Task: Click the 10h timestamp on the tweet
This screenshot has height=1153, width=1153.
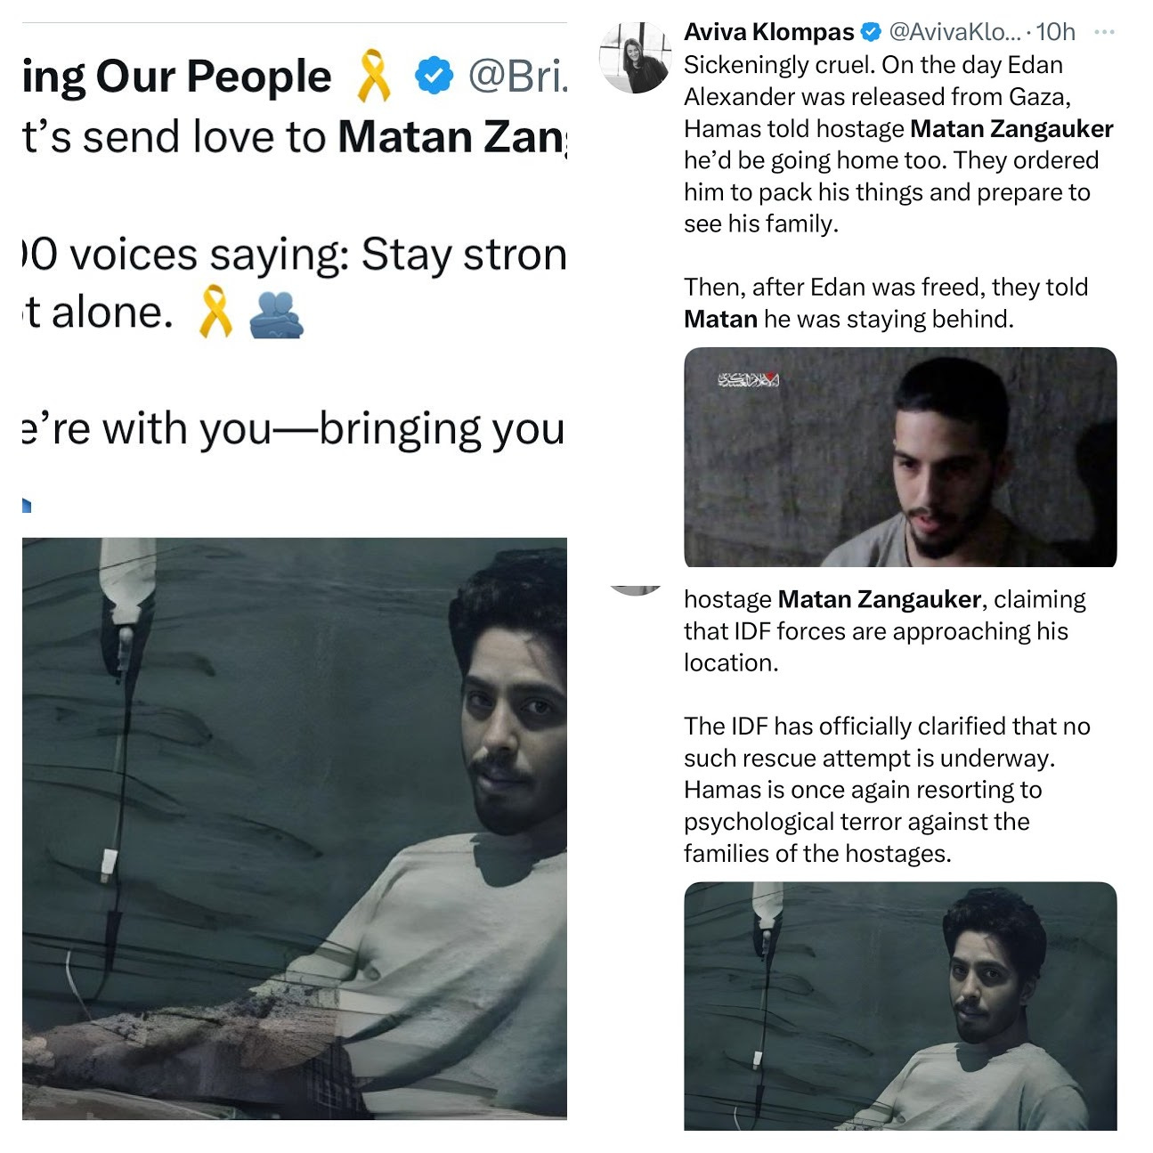Action: point(1056,32)
